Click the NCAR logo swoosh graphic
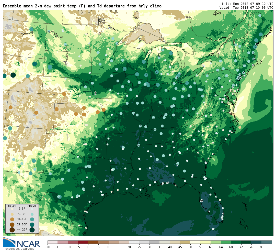Screen dimensions: 276x252 [9, 242]
